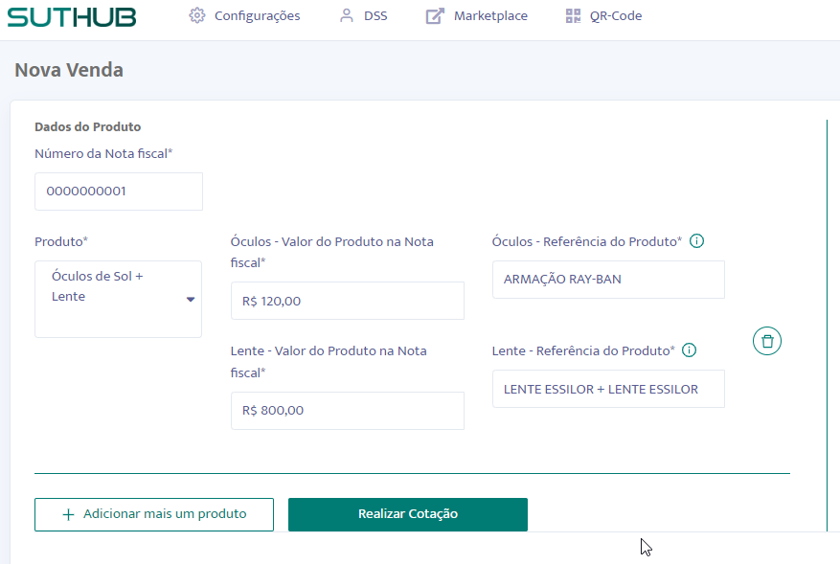This screenshot has height=564, width=840.
Task: Click the plus icon to add product
Action: 68,514
